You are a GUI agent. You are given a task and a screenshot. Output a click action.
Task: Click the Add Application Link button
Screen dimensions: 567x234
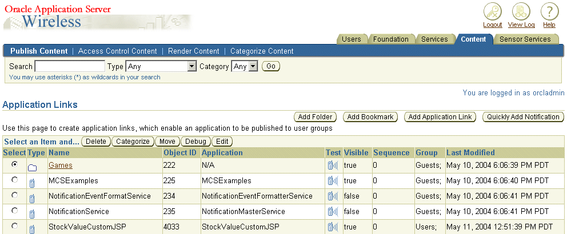click(x=440, y=117)
